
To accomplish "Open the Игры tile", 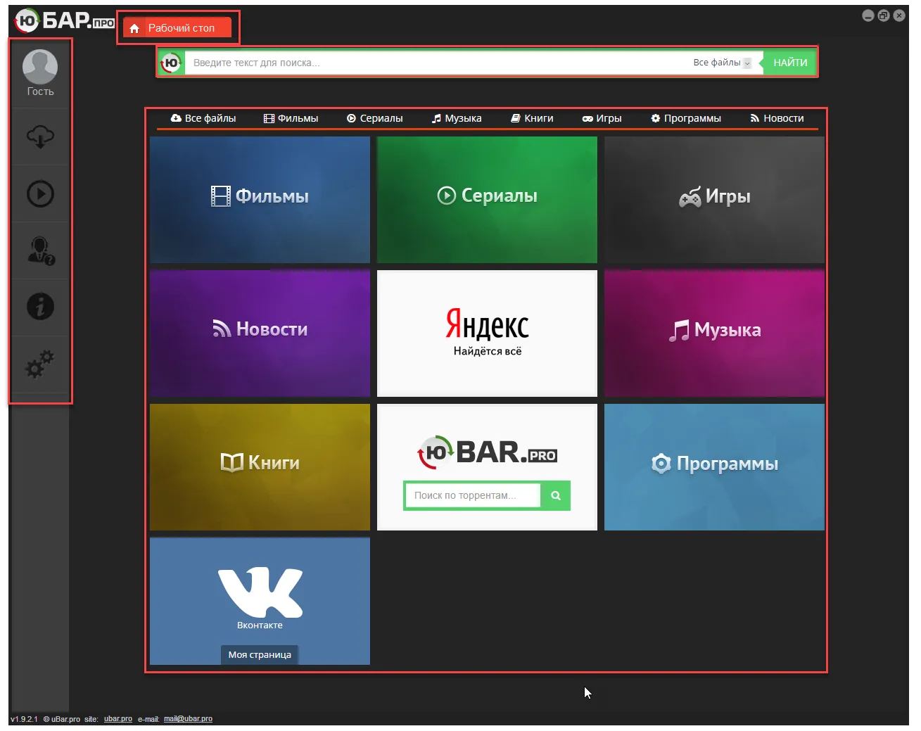I will coord(714,200).
